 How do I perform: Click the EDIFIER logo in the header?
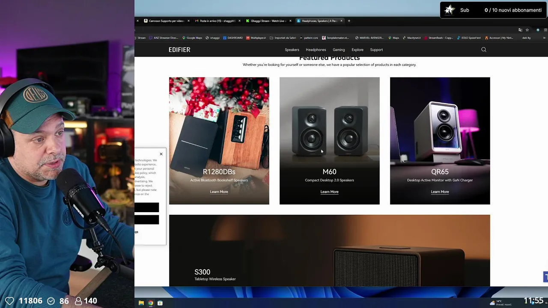[x=179, y=50]
